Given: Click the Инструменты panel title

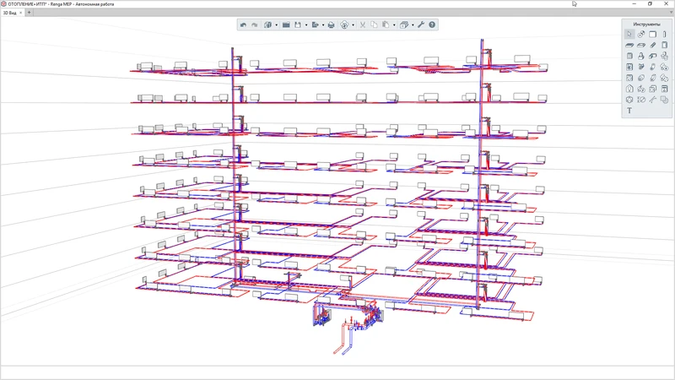Looking at the screenshot, I should point(646,24).
